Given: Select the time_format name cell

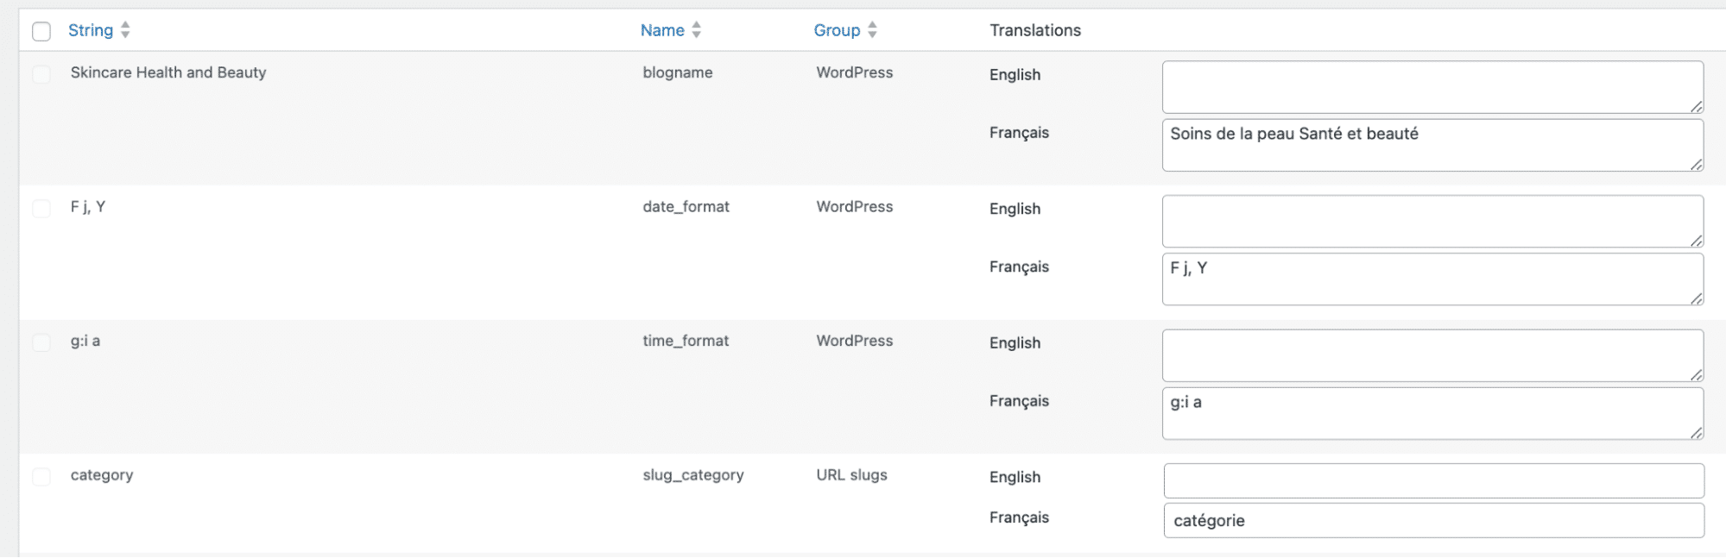Looking at the screenshot, I should pos(686,341).
